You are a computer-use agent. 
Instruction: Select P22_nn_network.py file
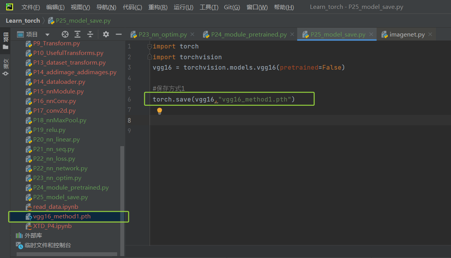(x=60, y=168)
